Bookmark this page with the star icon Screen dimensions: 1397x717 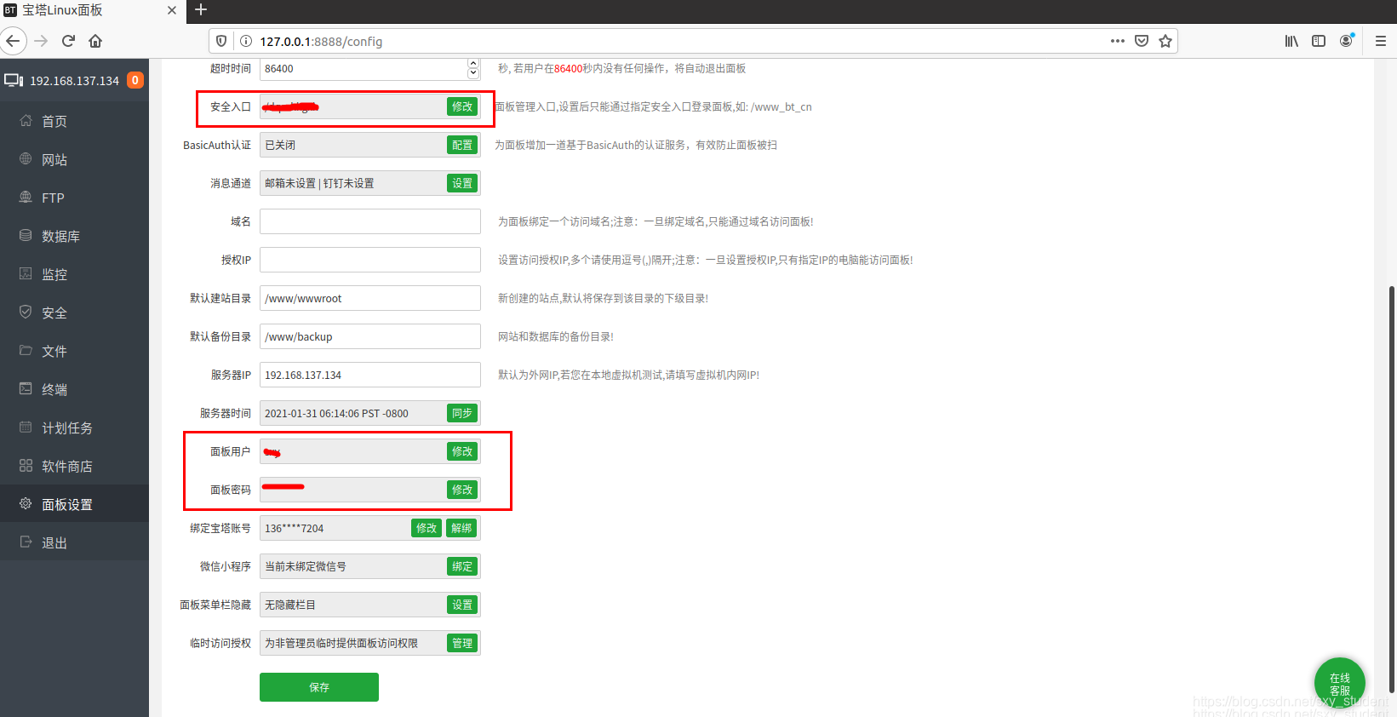(1165, 41)
